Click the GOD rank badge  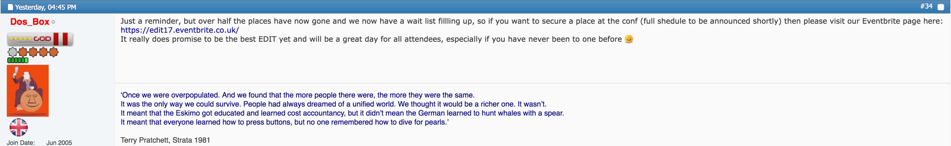(40, 39)
